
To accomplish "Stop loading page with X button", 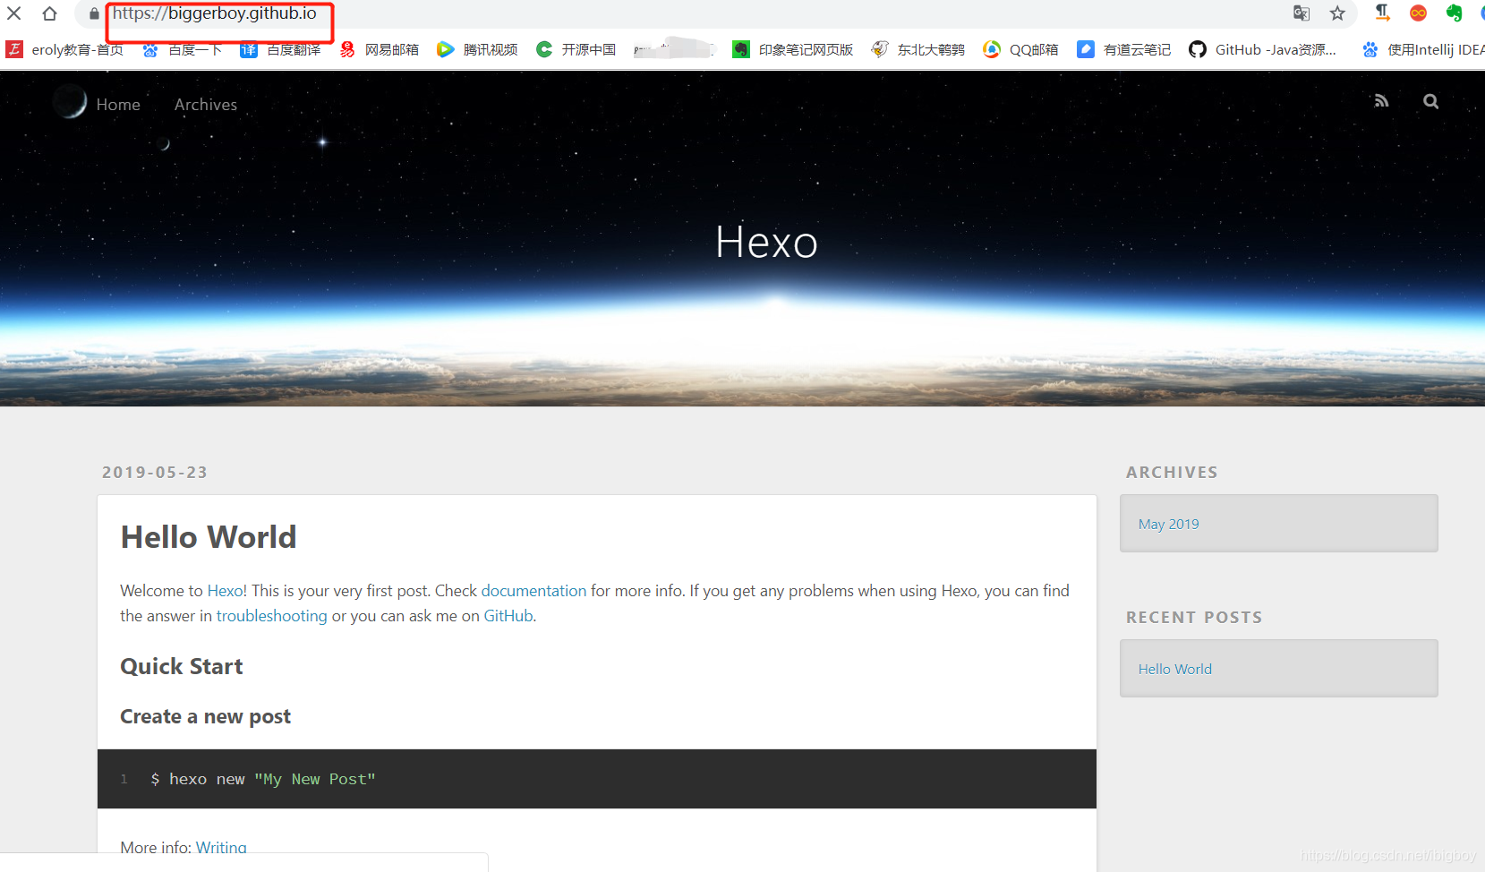I will tap(14, 13).
